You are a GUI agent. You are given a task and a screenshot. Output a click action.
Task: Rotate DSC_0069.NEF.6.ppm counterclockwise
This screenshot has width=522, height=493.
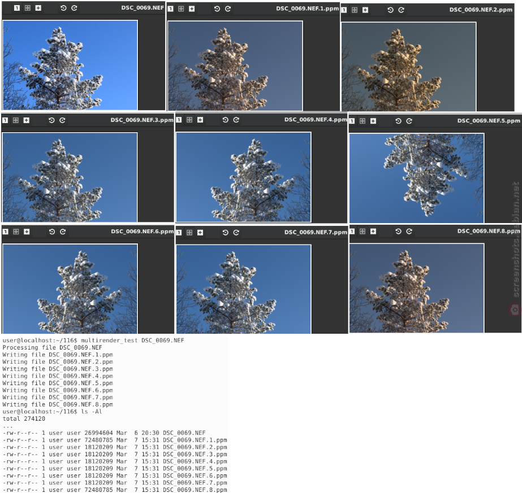tap(51, 232)
